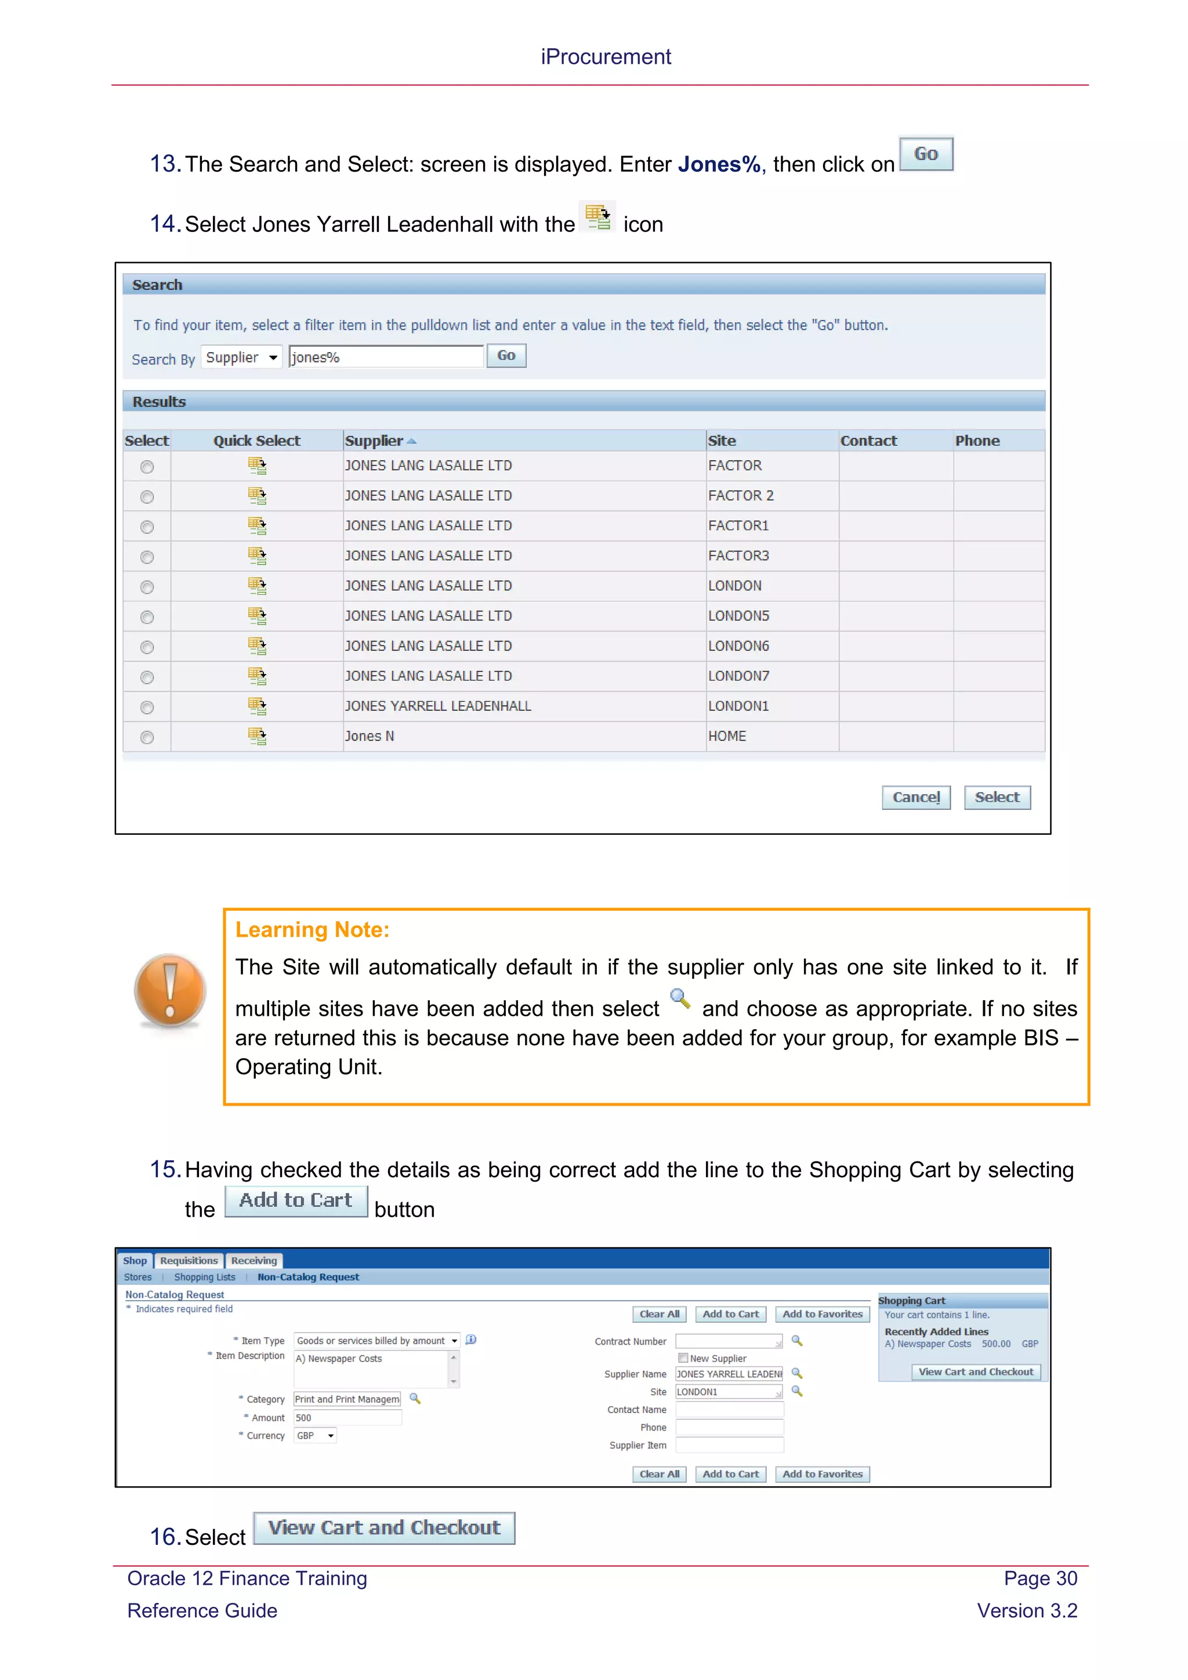
Task: Select radio button for FACTOR1 row
Action: (x=147, y=527)
